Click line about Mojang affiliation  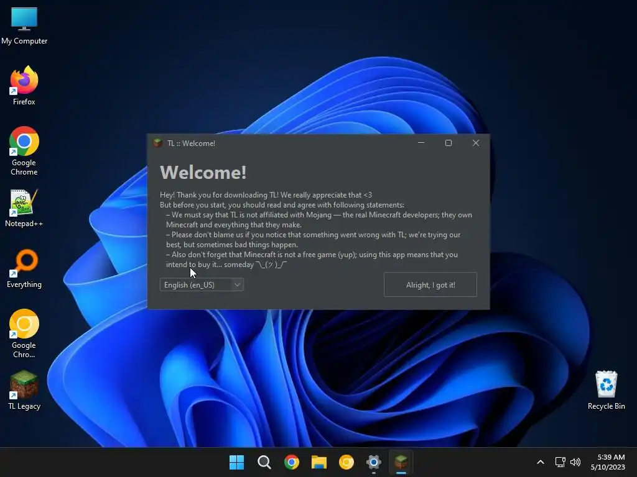pos(319,220)
